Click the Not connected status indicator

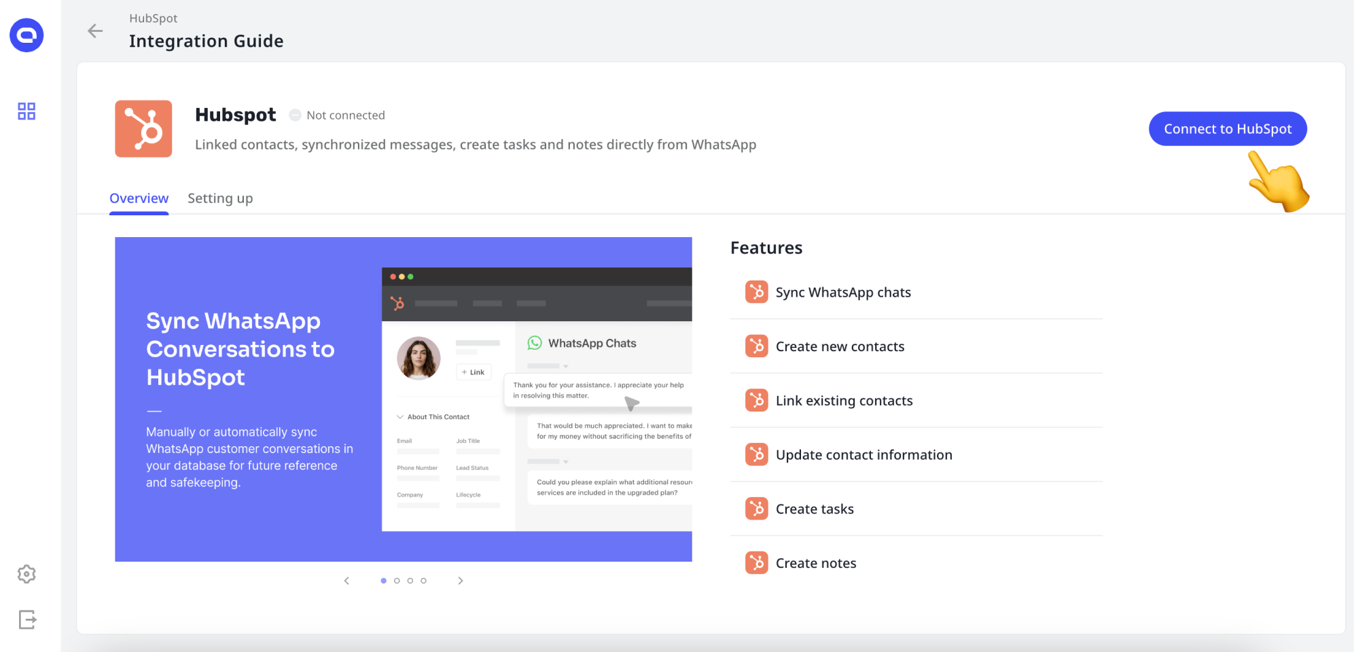(295, 115)
